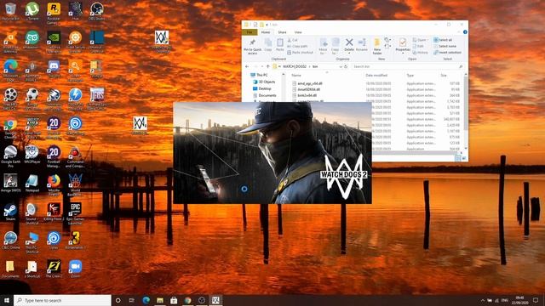Click Select all in Explorer ribbon
Image resolution: width=545 pixels, height=306 pixels.
click(443, 40)
